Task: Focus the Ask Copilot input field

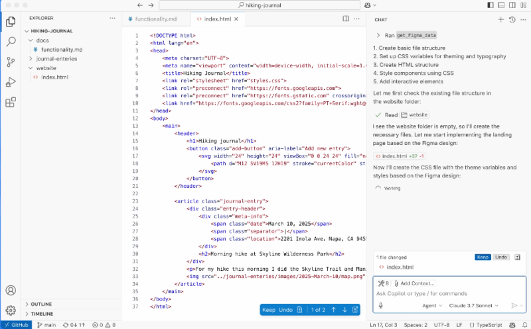Action: [450, 293]
